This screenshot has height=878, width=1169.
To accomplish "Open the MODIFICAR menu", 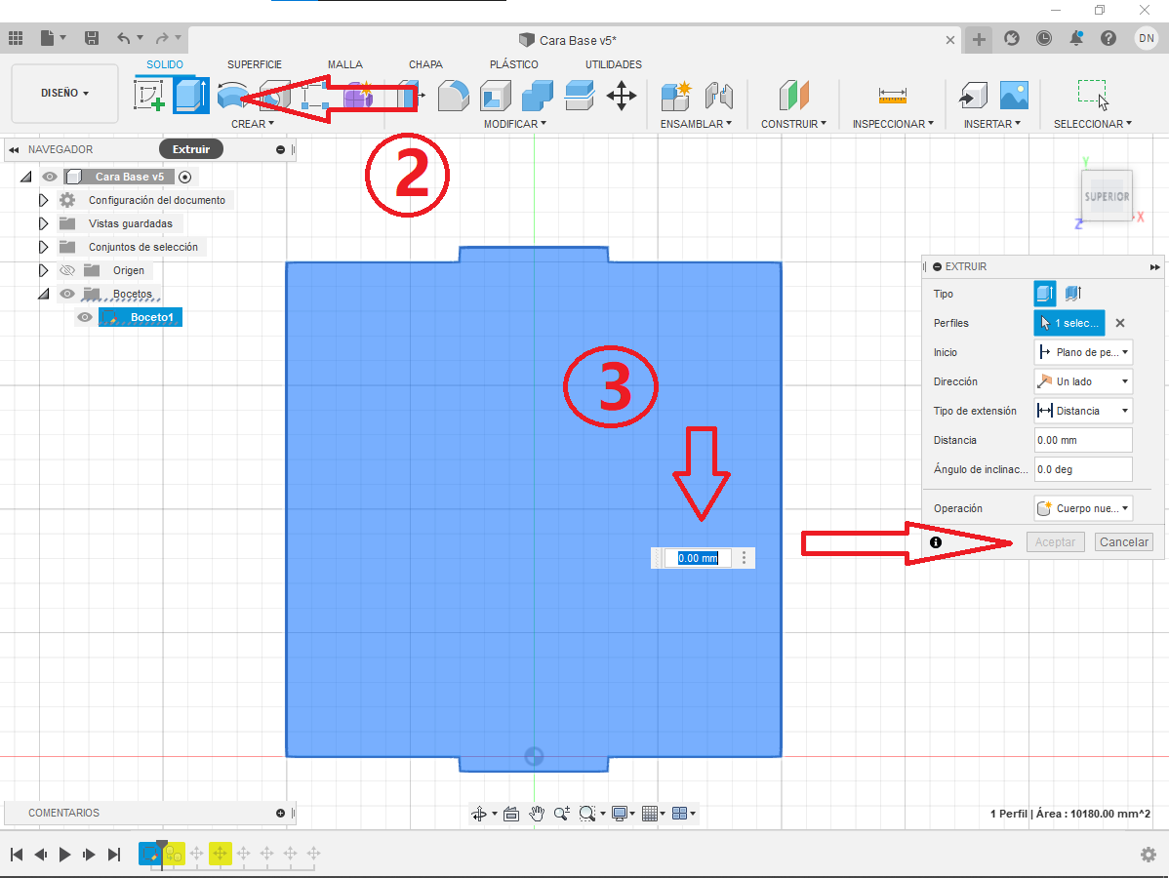I will 515,124.
